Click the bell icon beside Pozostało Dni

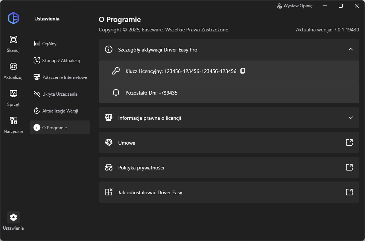tap(116, 93)
